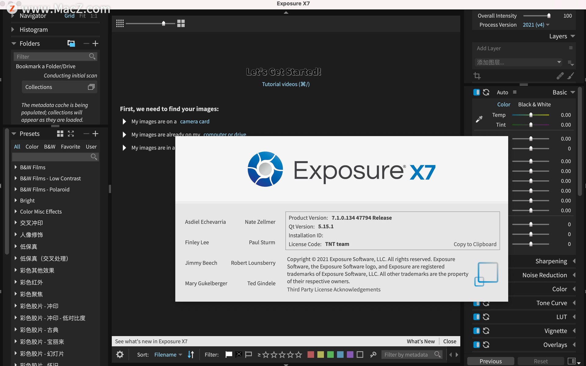Toggle the no-color-label filter square

tap(360, 354)
